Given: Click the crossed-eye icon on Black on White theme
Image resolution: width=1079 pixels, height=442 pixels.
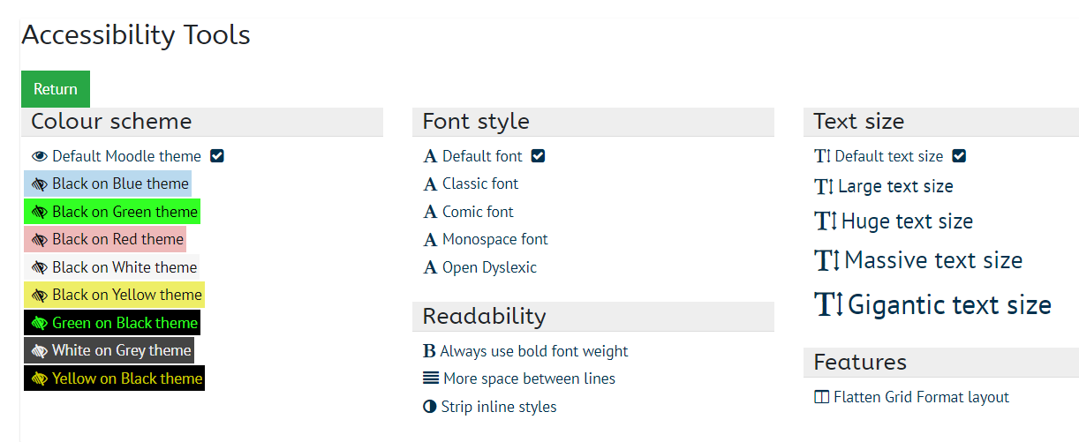Looking at the screenshot, I should (39, 267).
